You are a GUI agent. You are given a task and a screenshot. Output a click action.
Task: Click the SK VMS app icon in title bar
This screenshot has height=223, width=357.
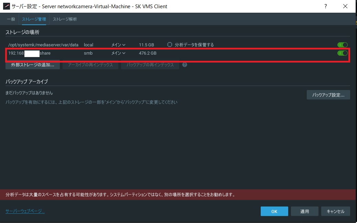7,6
